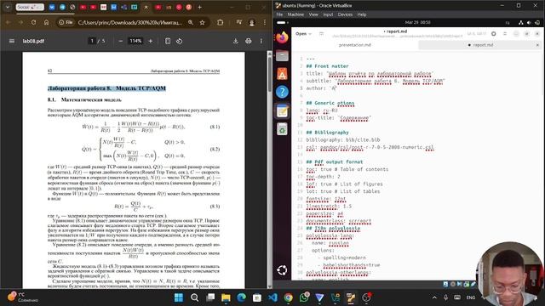Open the Ubuntu system power menu
This screenshot has height=306, width=545.
[x=537, y=23]
